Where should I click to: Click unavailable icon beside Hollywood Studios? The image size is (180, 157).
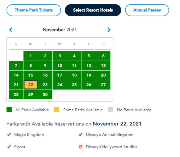coord(81,147)
